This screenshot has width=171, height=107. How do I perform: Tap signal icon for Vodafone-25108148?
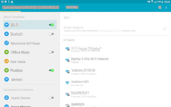point(67,72)
